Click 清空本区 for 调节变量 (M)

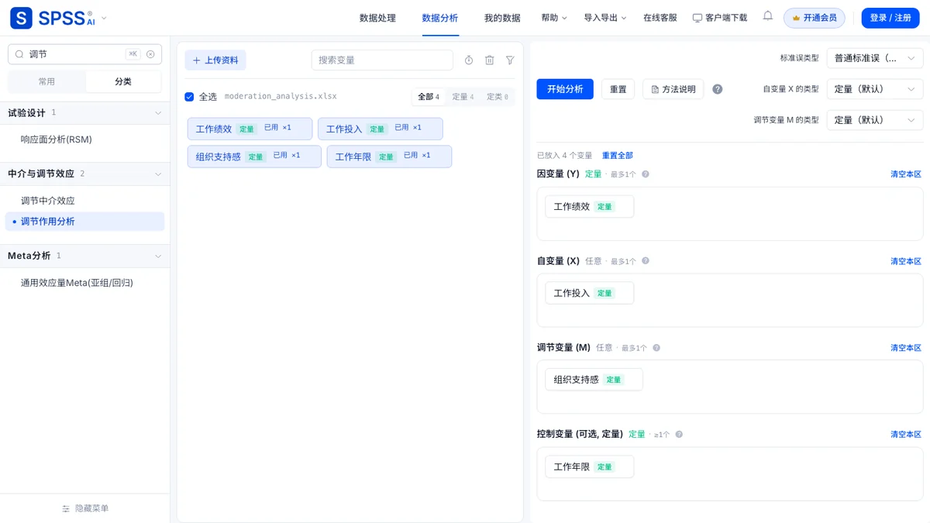click(906, 348)
